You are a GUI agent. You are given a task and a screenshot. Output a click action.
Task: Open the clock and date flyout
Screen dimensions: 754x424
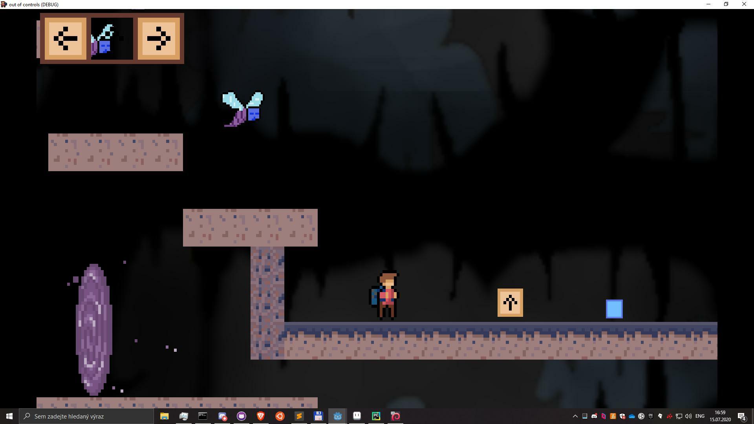coord(720,416)
